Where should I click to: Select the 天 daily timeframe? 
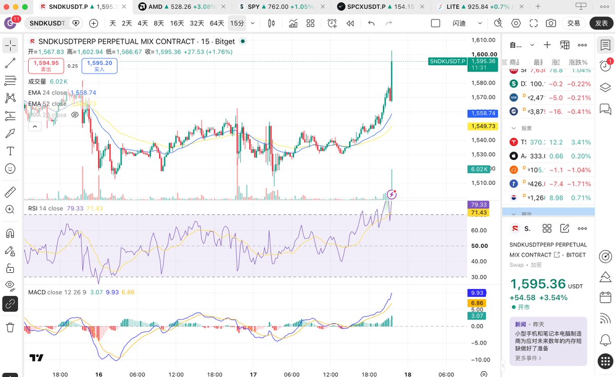click(112, 24)
